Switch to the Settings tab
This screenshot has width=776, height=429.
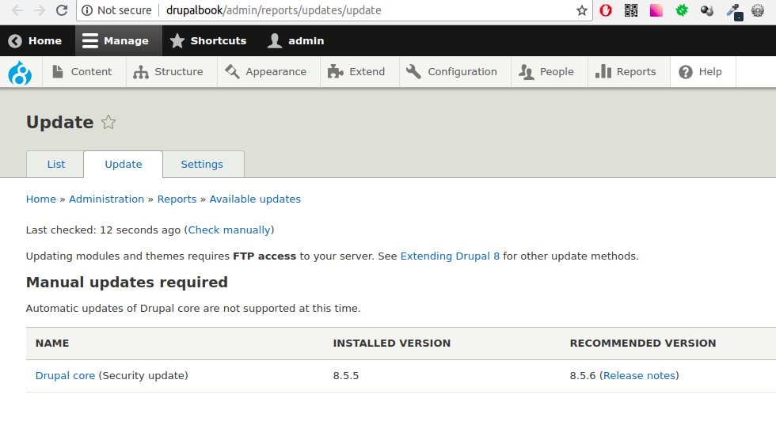click(x=202, y=165)
